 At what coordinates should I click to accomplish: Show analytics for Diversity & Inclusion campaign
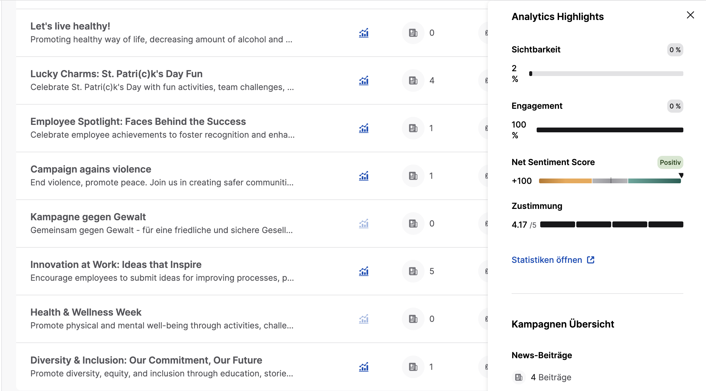click(364, 367)
